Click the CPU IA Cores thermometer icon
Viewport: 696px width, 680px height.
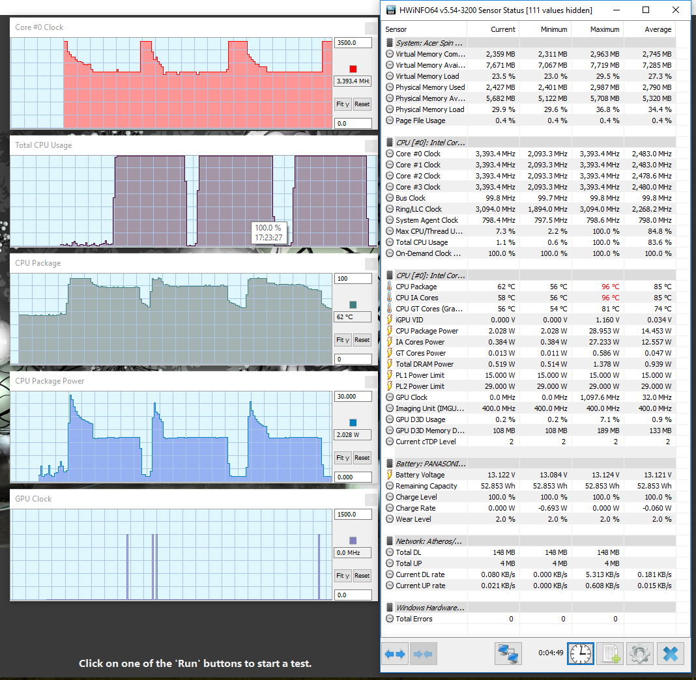[x=390, y=298]
